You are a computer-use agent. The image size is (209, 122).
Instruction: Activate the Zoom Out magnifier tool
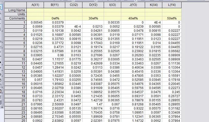point(1,18)
